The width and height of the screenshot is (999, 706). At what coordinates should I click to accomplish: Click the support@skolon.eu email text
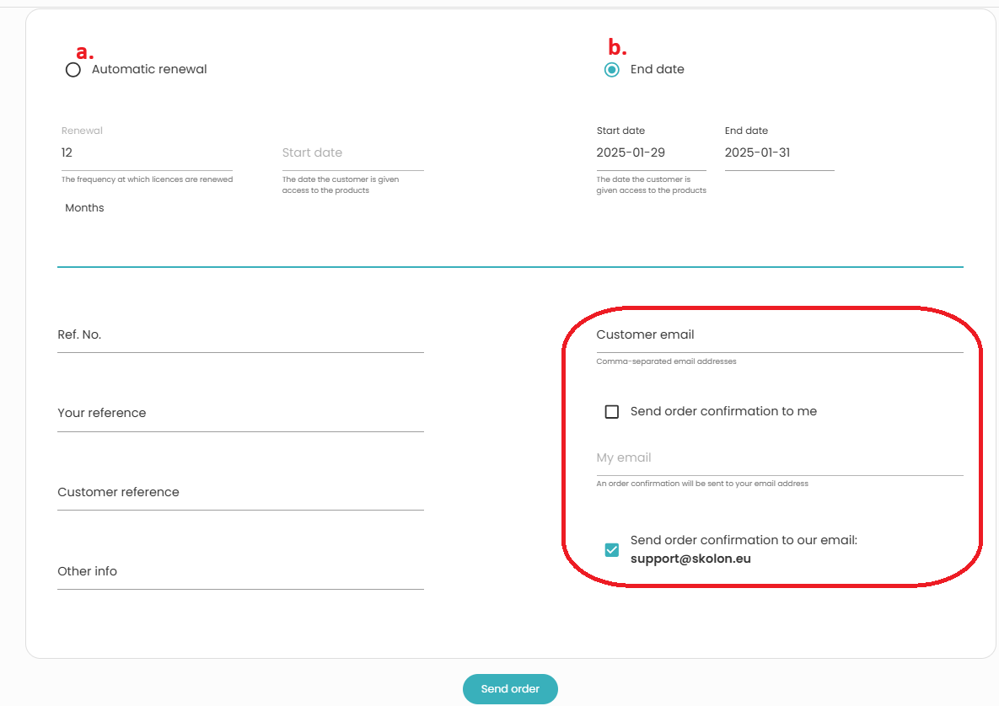(690, 559)
